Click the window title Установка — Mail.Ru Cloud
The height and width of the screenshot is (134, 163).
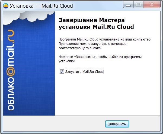tap(41, 6)
